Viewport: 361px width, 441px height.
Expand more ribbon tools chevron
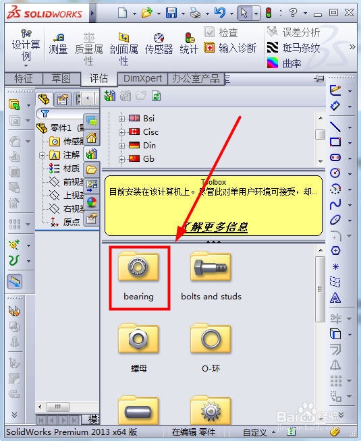(352, 47)
